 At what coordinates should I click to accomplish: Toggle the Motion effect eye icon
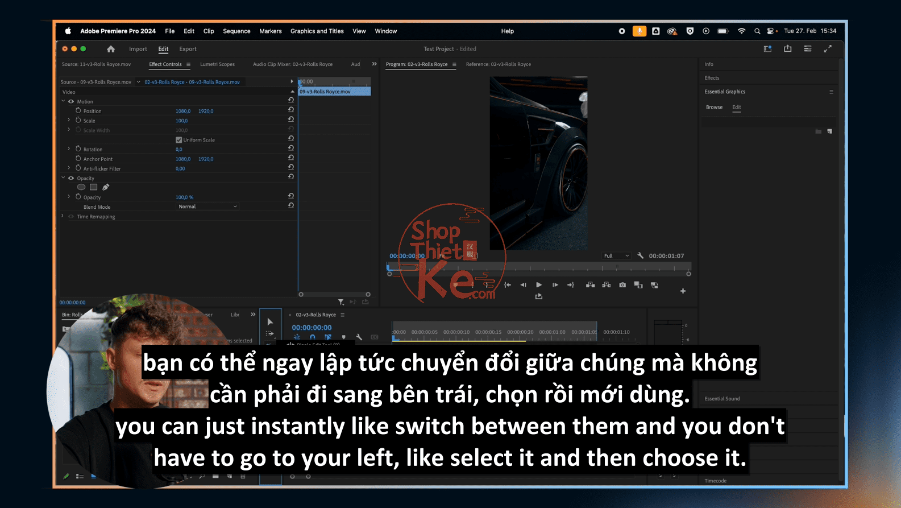coord(71,101)
